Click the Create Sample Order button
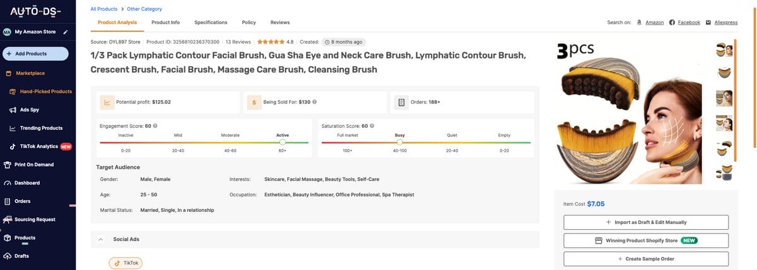Image resolution: width=757 pixels, height=270 pixels. click(x=646, y=259)
